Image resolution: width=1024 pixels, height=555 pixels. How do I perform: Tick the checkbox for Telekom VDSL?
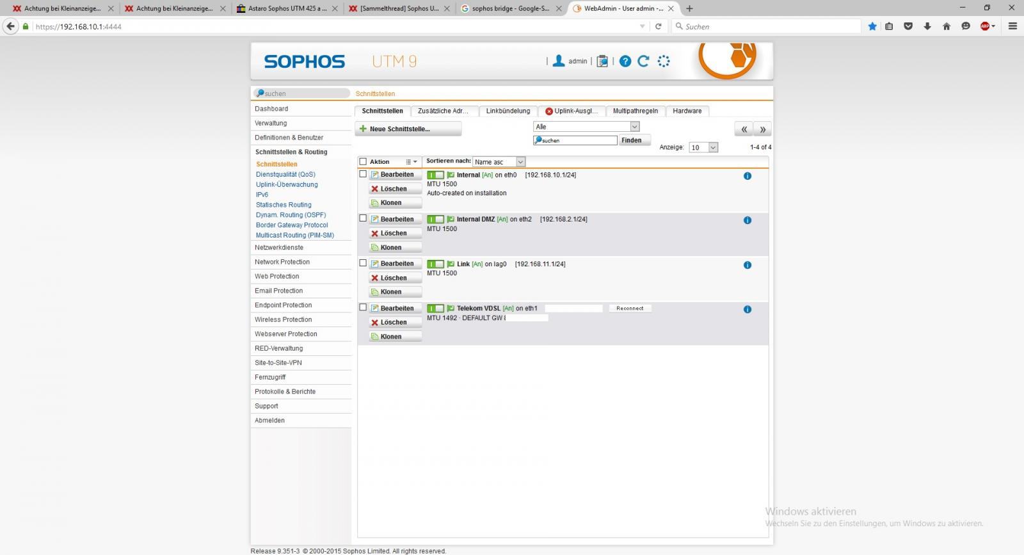point(363,307)
